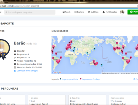Click the Barão badge avatar image
The image size is (138, 105).
point(4,49)
